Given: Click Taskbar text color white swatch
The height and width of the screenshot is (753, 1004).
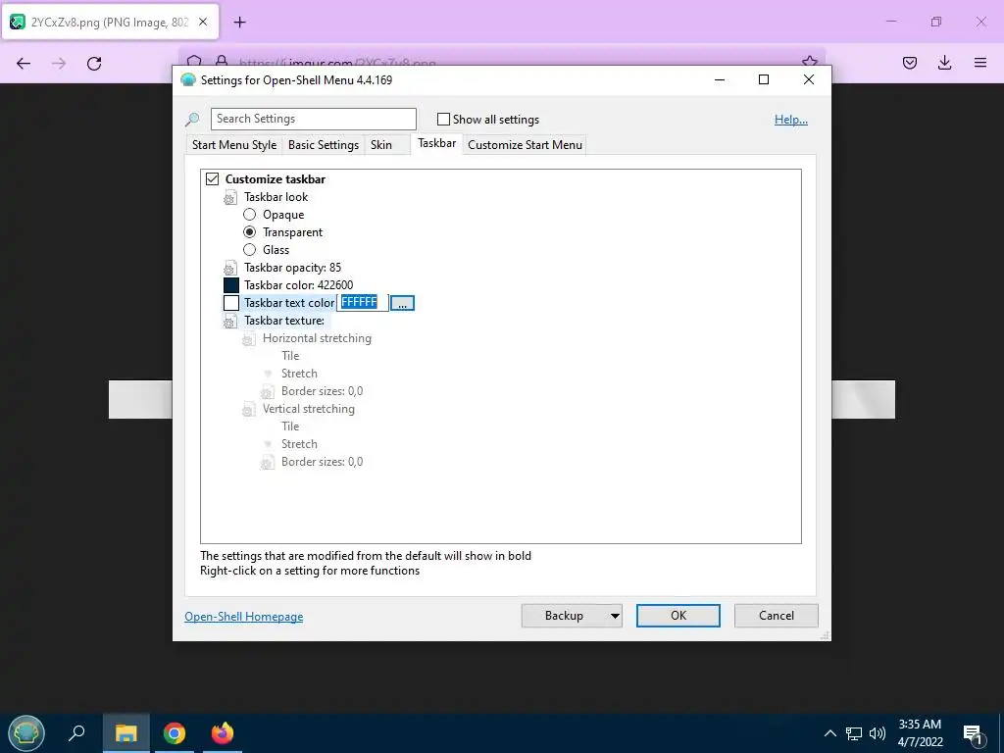Looking at the screenshot, I should 231,302.
